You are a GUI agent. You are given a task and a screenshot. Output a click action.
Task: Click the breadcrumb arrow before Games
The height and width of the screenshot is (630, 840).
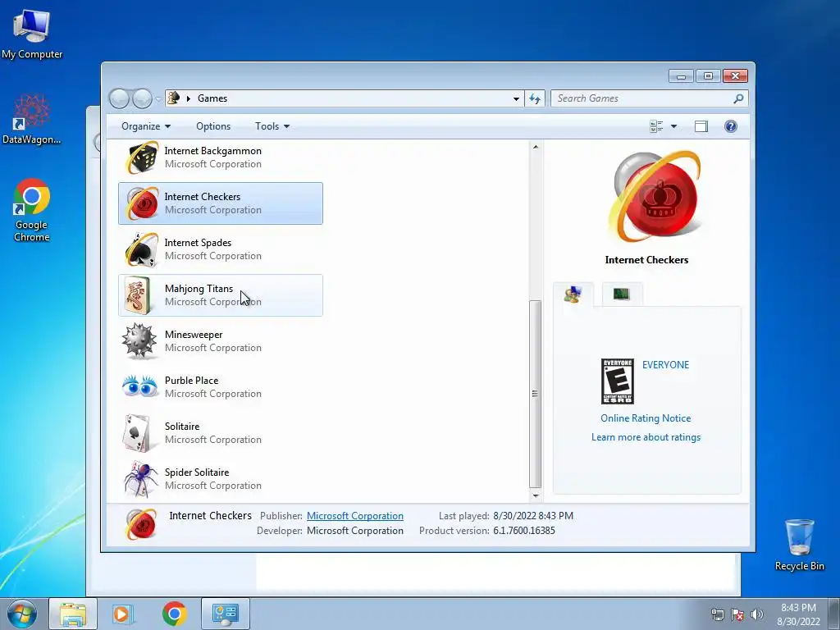[189, 98]
